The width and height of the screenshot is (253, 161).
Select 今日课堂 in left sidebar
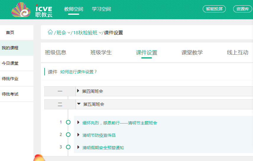[x=10, y=63]
